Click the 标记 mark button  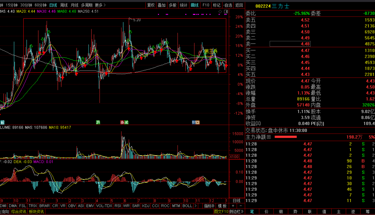[x=216, y=5]
